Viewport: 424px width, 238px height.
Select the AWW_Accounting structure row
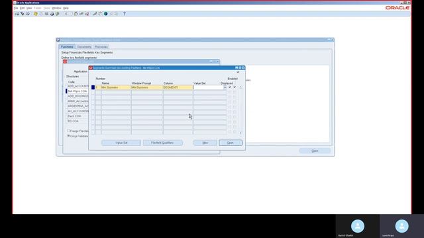point(78,101)
